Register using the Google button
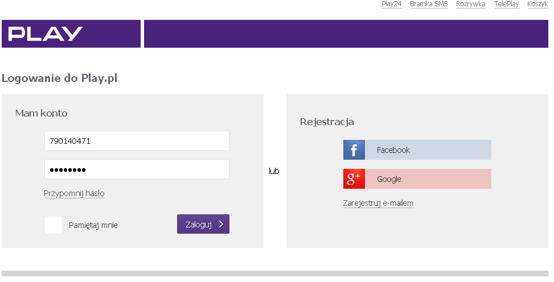The height and width of the screenshot is (282, 554). (x=417, y=179)
